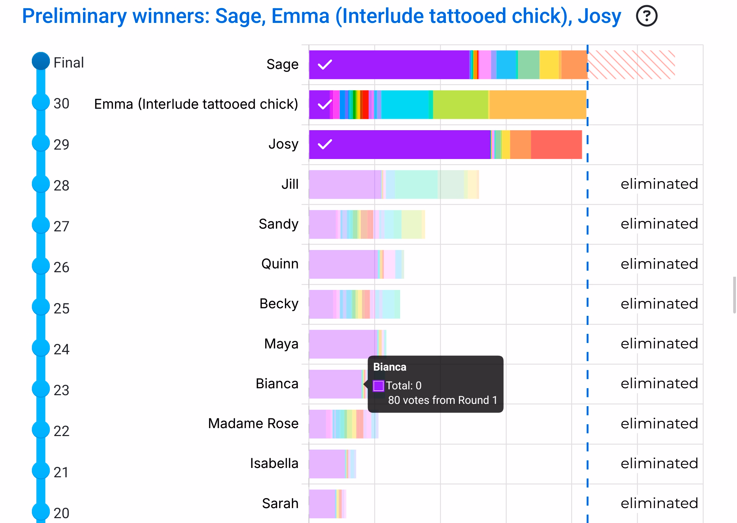Select round 22 on the timeline
The image size is (737, 523).
[41, 429]
